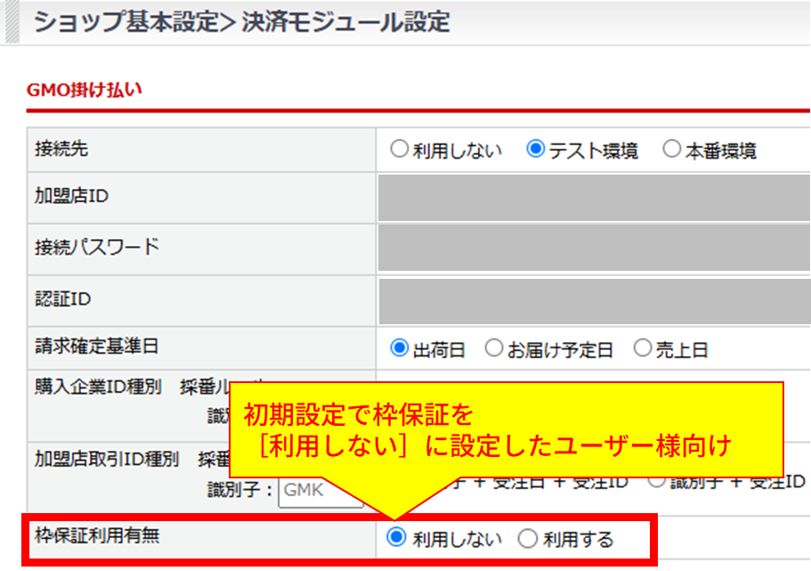Viewport: 811px width, 571px height.
Task: Select 売上日 as 請求確定基準日
Action: pos(643,348)
